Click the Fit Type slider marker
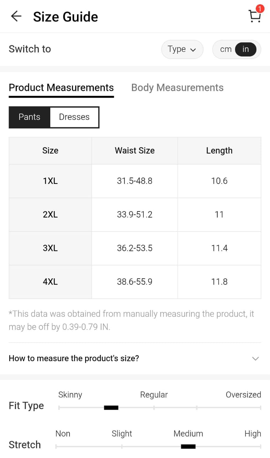Image resolution: width=270 pixels, height=458 pixels. coord(111,408)
